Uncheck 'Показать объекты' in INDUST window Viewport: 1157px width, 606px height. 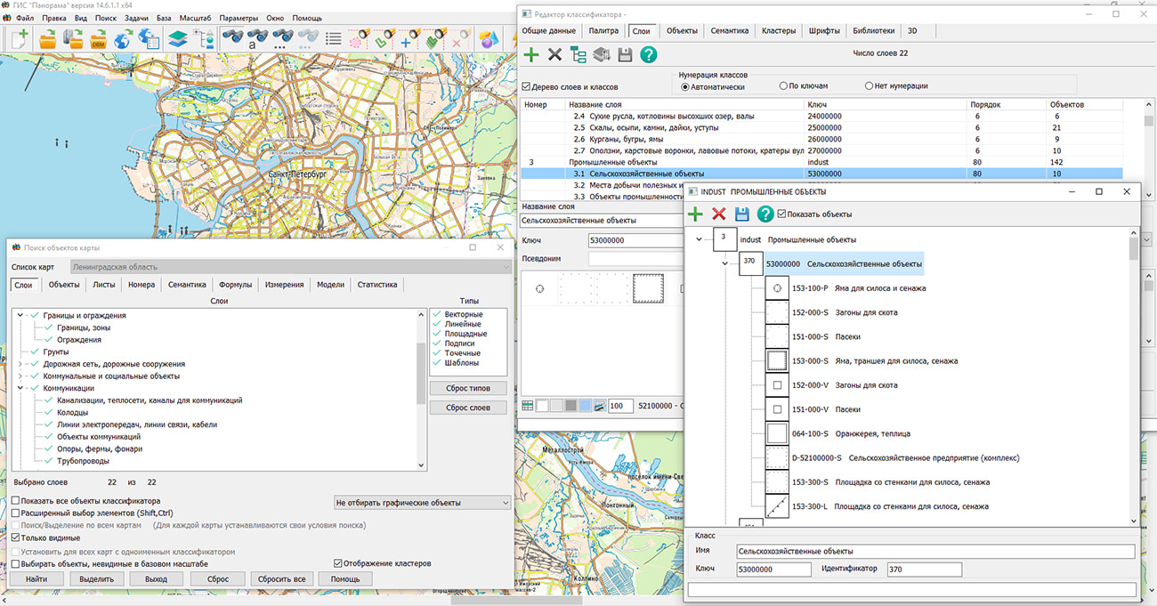781,214
